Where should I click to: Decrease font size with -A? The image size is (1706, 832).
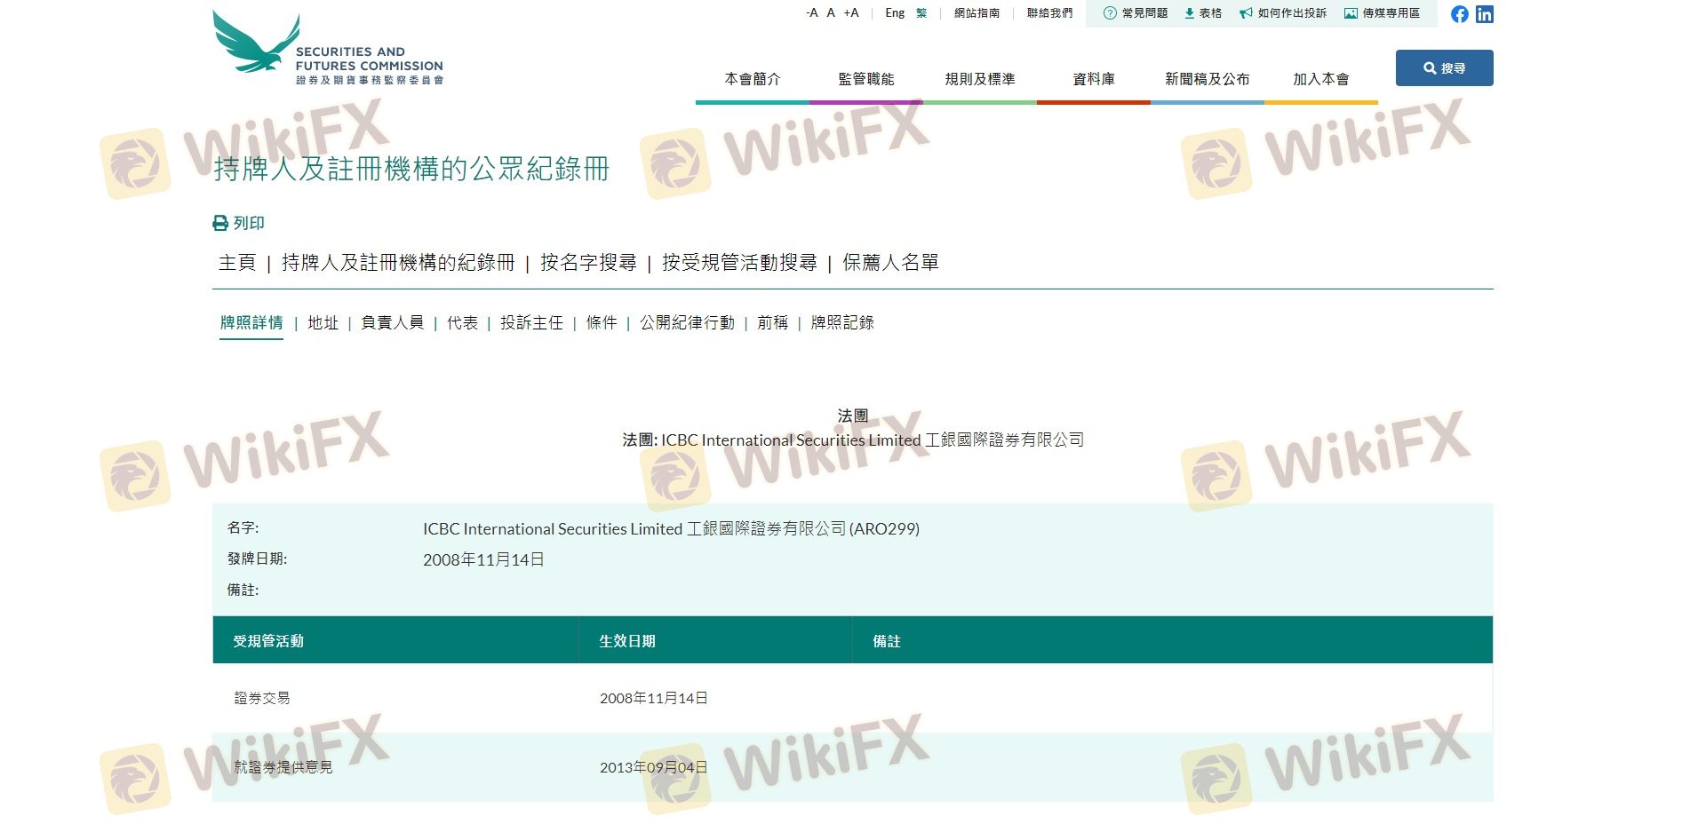(811, 13)
